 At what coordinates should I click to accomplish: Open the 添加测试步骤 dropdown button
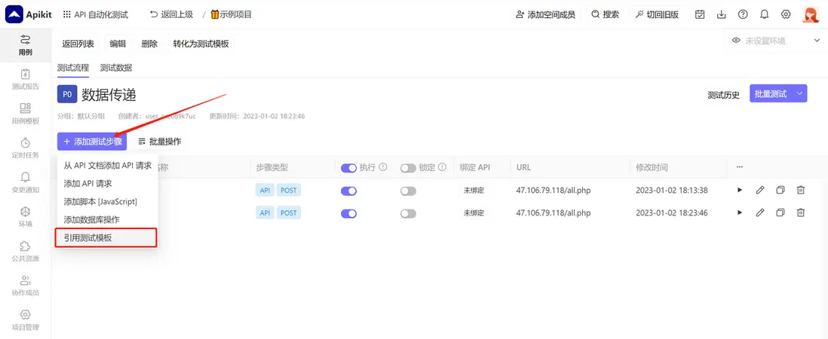point(92,142)
